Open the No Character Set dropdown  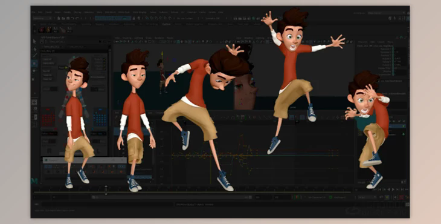point(317,197)
